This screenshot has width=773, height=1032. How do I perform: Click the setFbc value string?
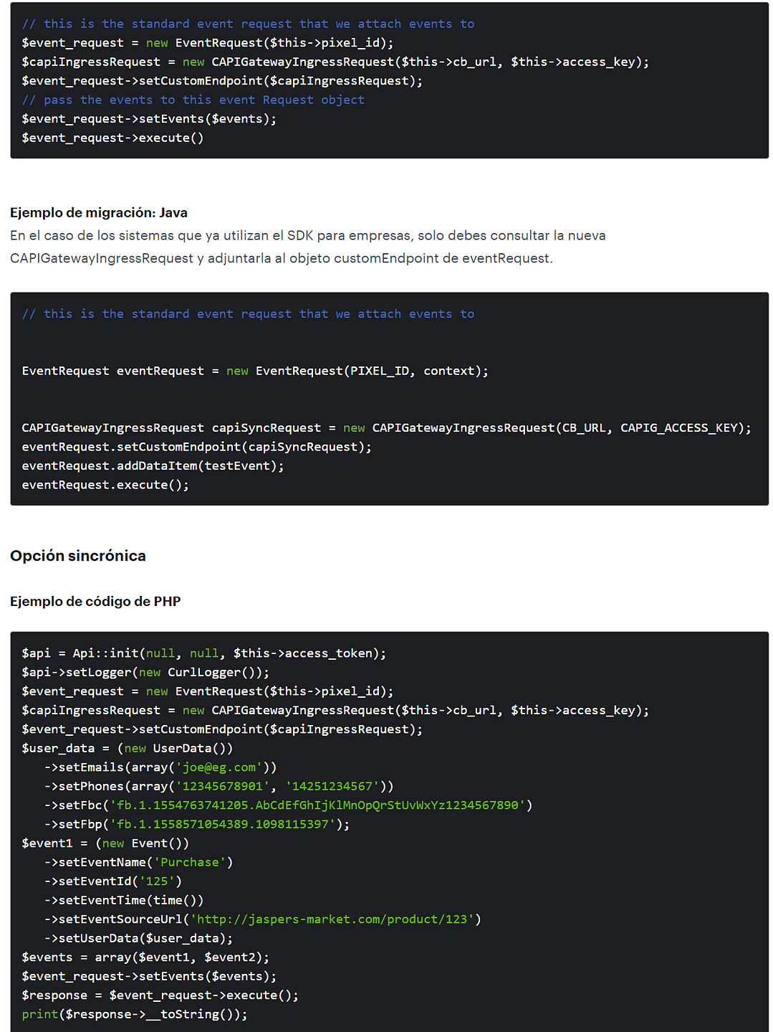[x=317, y=805]
